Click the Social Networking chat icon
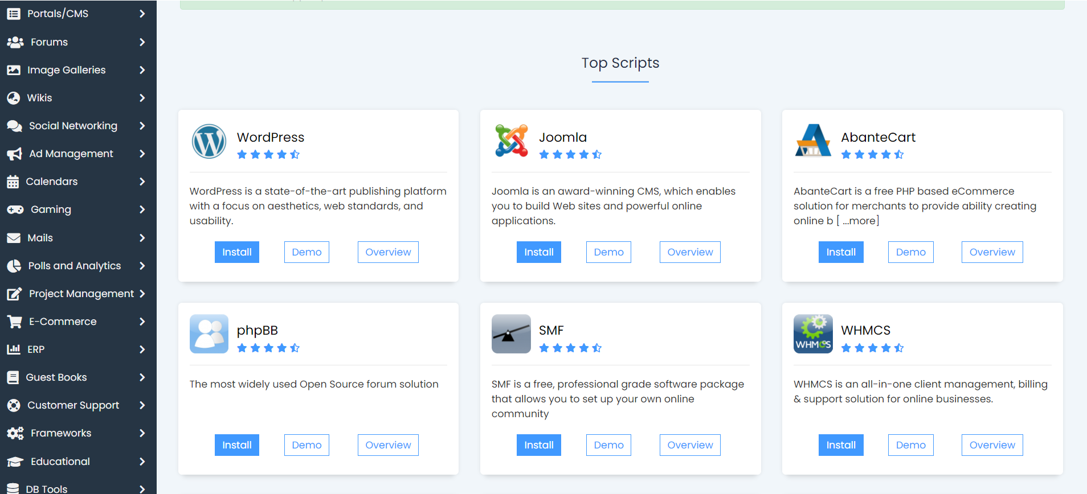 (14, 126)
